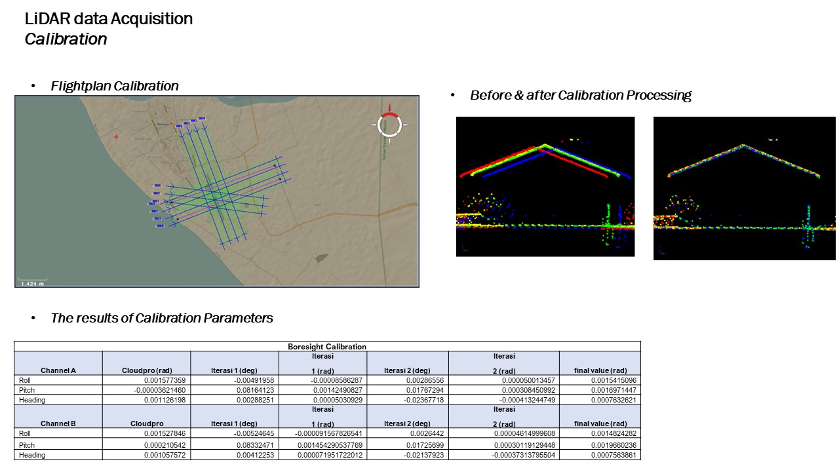
Task: Click the red crosshair marker on the map
Action: pos(116,137)
